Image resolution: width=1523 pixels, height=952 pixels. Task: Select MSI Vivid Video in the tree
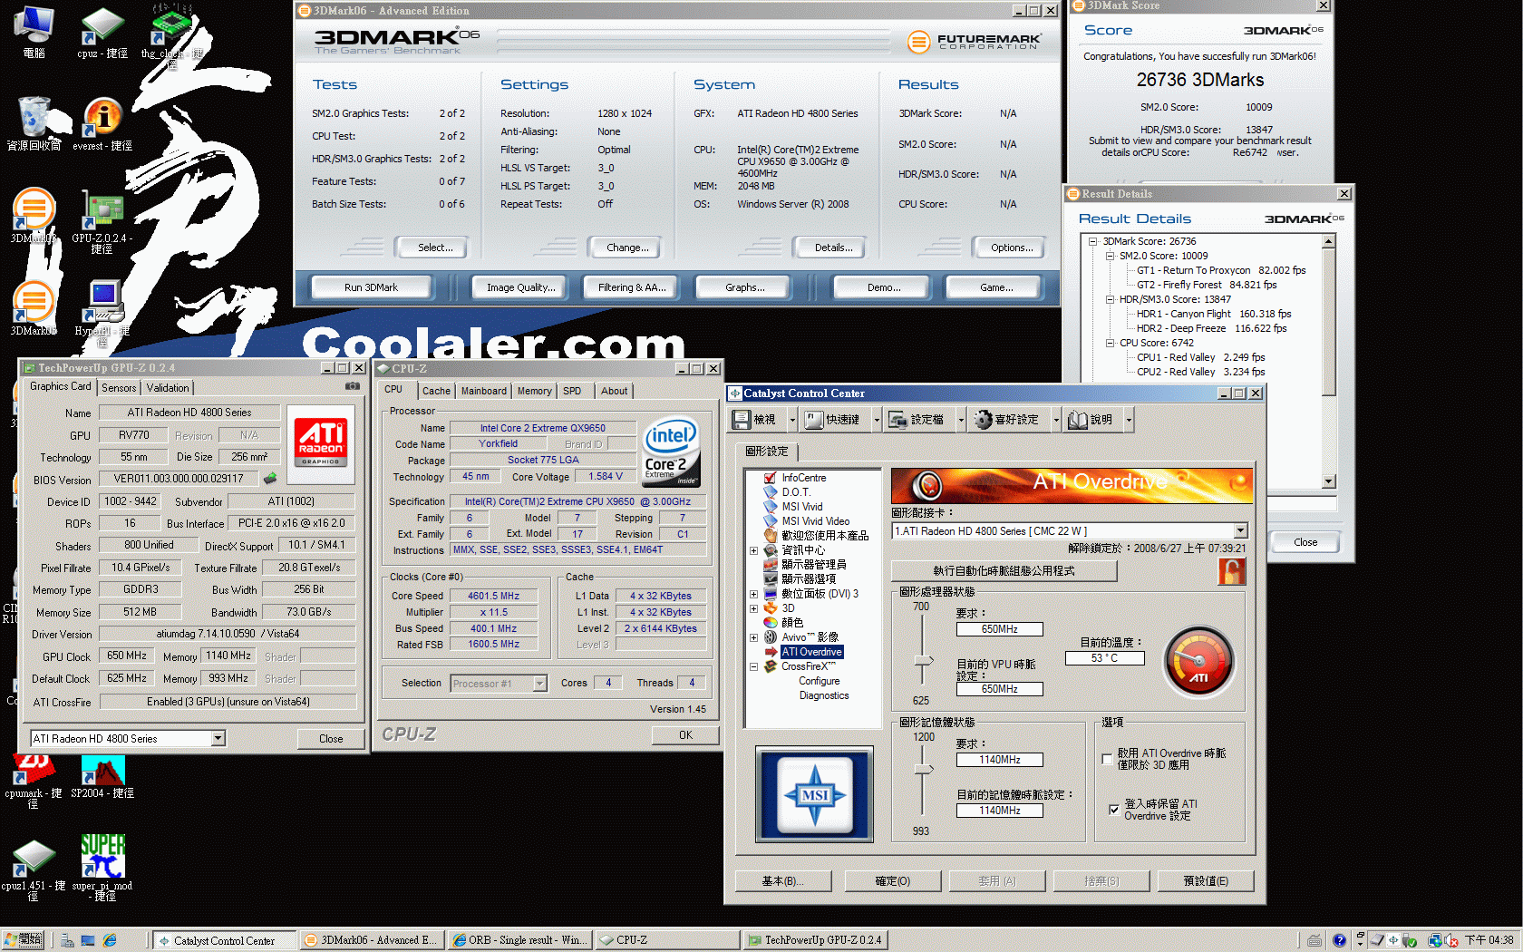[815, 521]
